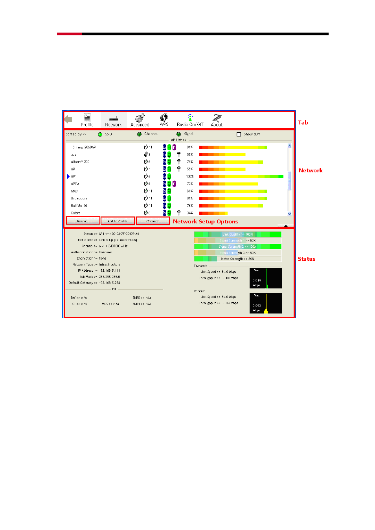The height and width of the screenshot is (530, 375).
Task: Switch to the Network tab
Action: [113, 120]
